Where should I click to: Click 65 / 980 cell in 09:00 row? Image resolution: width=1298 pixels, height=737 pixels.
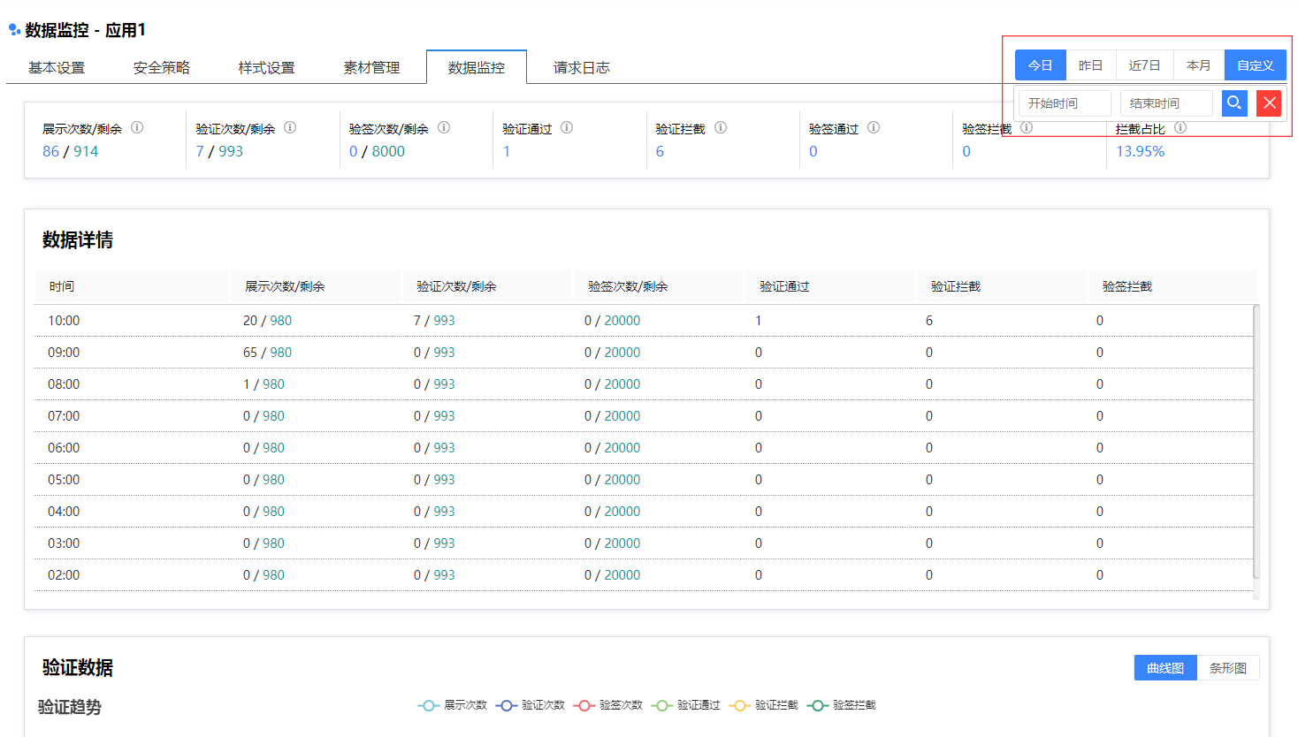coord(267,353)
